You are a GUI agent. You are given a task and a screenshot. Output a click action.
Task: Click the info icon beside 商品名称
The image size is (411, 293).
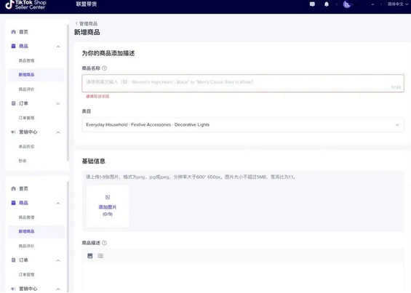click(104, 68)
